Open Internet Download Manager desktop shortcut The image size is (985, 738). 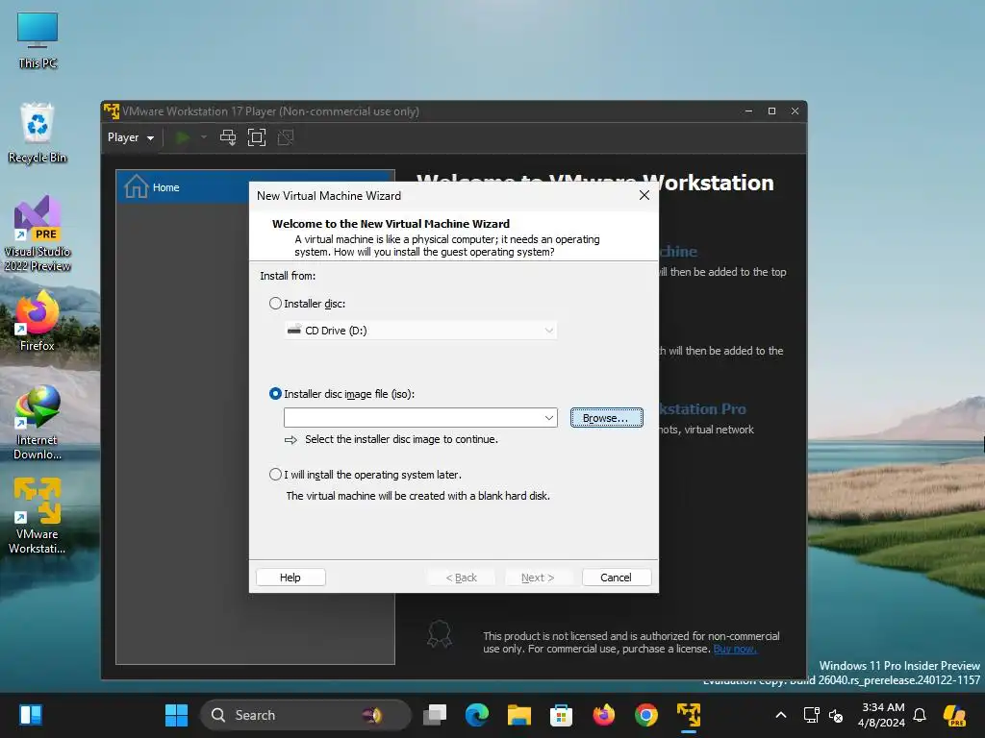38,424
